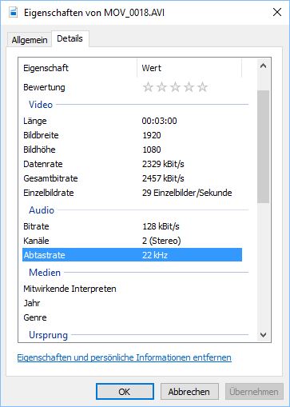Select the Details tab
This screenshot has width=290, height=407.
(70, 38)
